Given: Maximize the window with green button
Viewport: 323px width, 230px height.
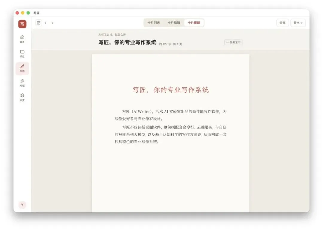Looking at the screenshot, I should [x=28, y=13].
